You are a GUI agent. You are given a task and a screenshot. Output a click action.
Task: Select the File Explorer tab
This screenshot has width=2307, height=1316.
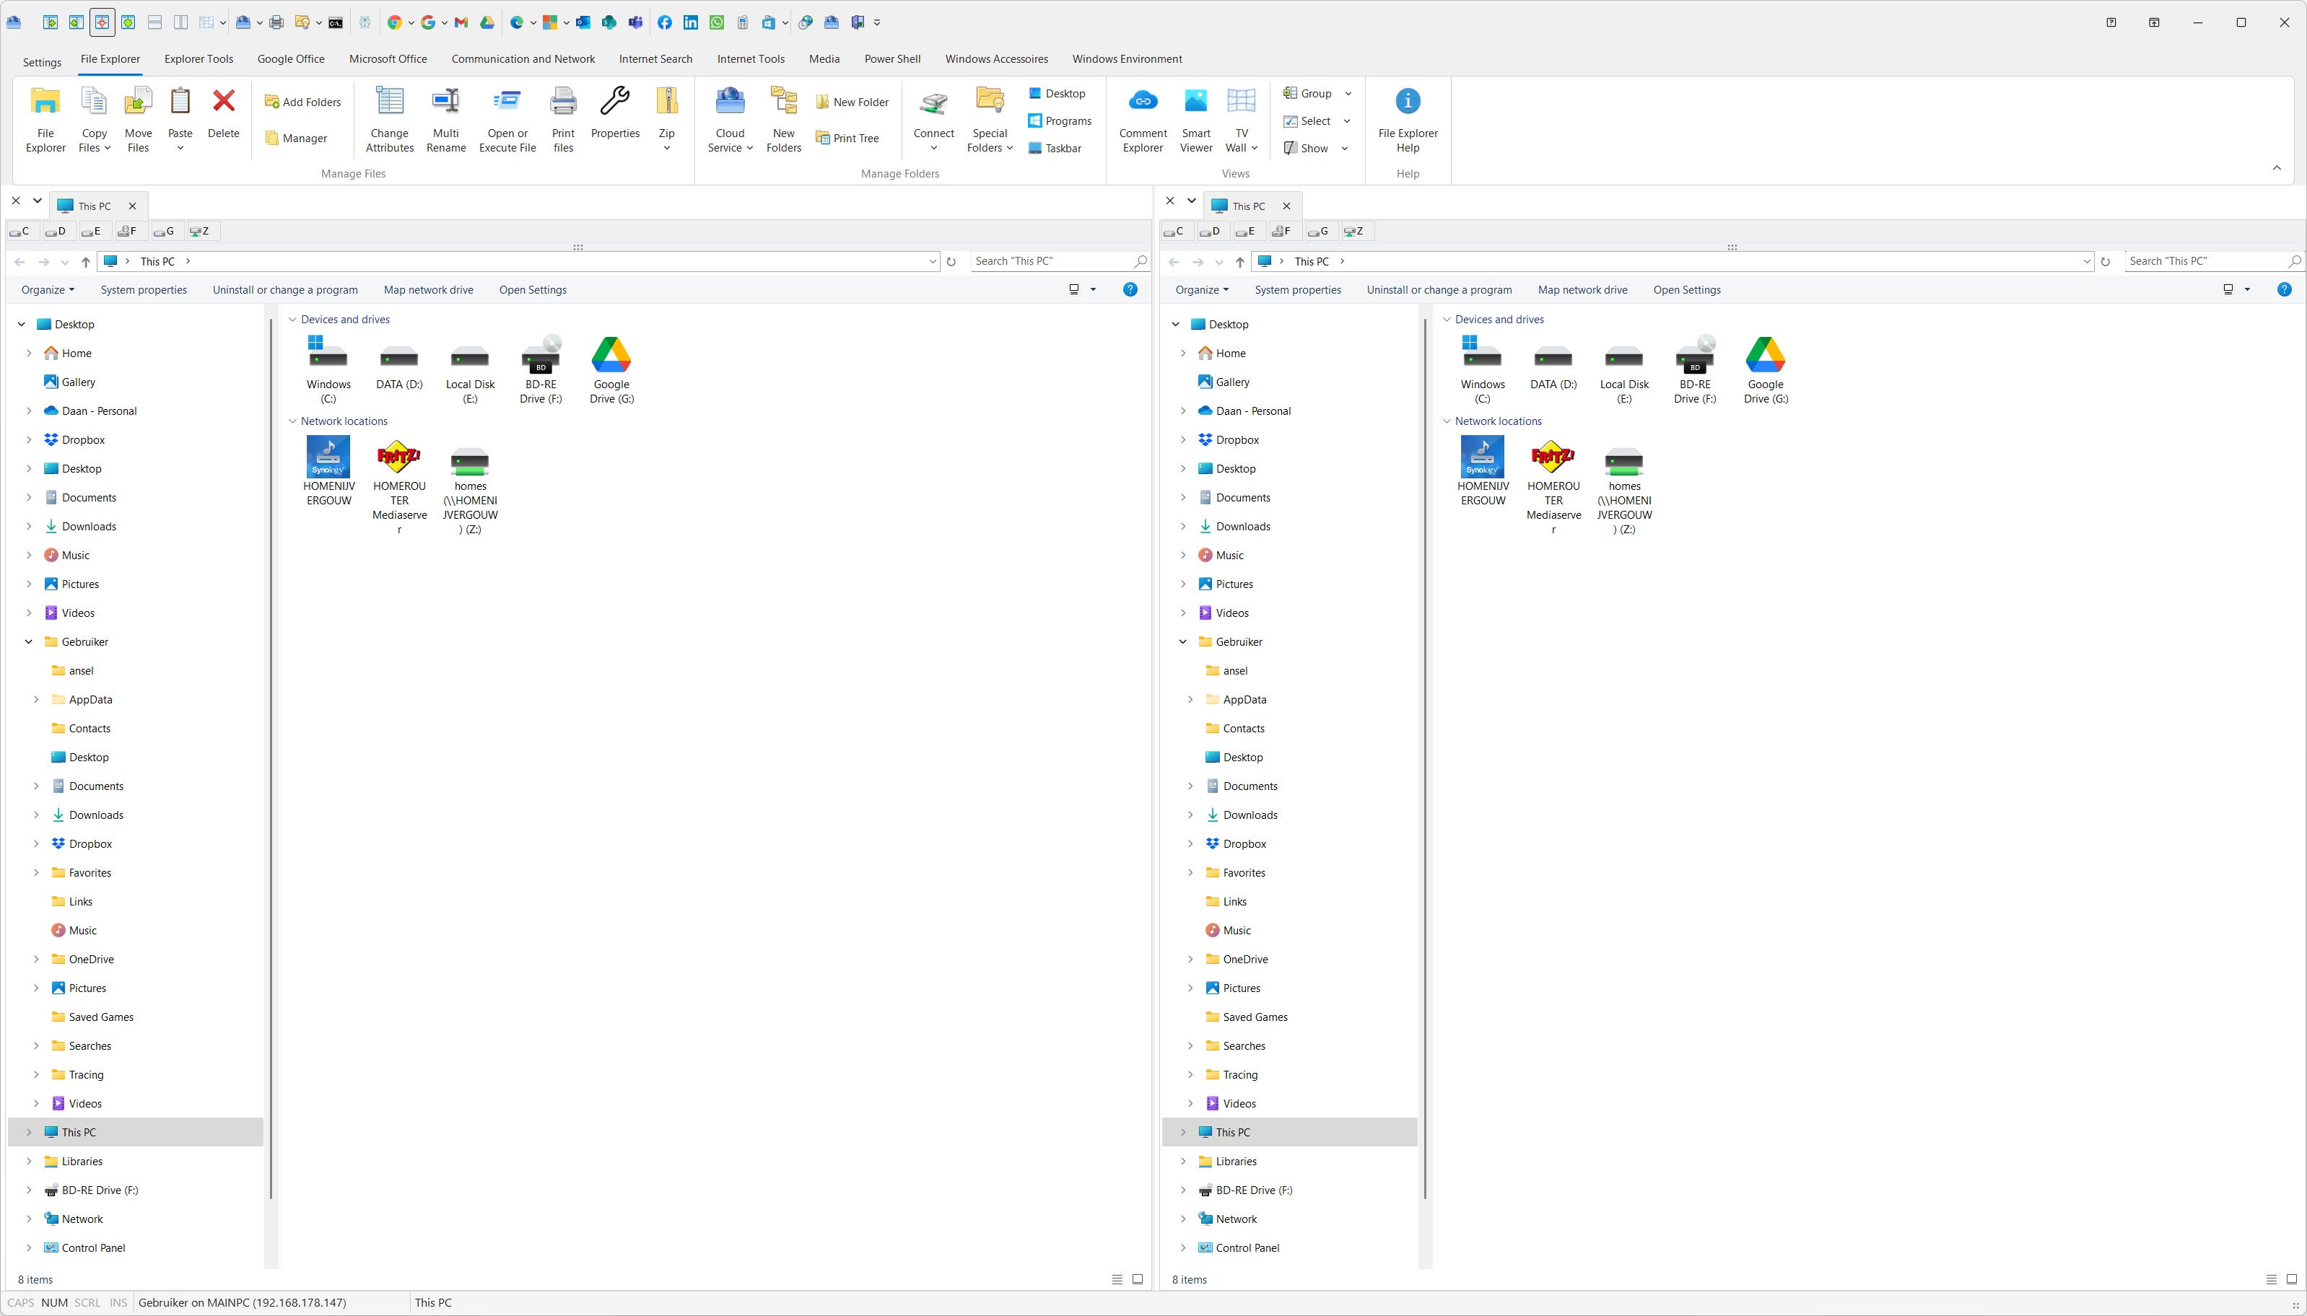click(109, 58)
